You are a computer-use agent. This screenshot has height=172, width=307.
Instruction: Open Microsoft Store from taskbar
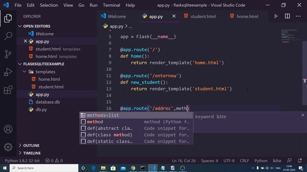(113, 168)
